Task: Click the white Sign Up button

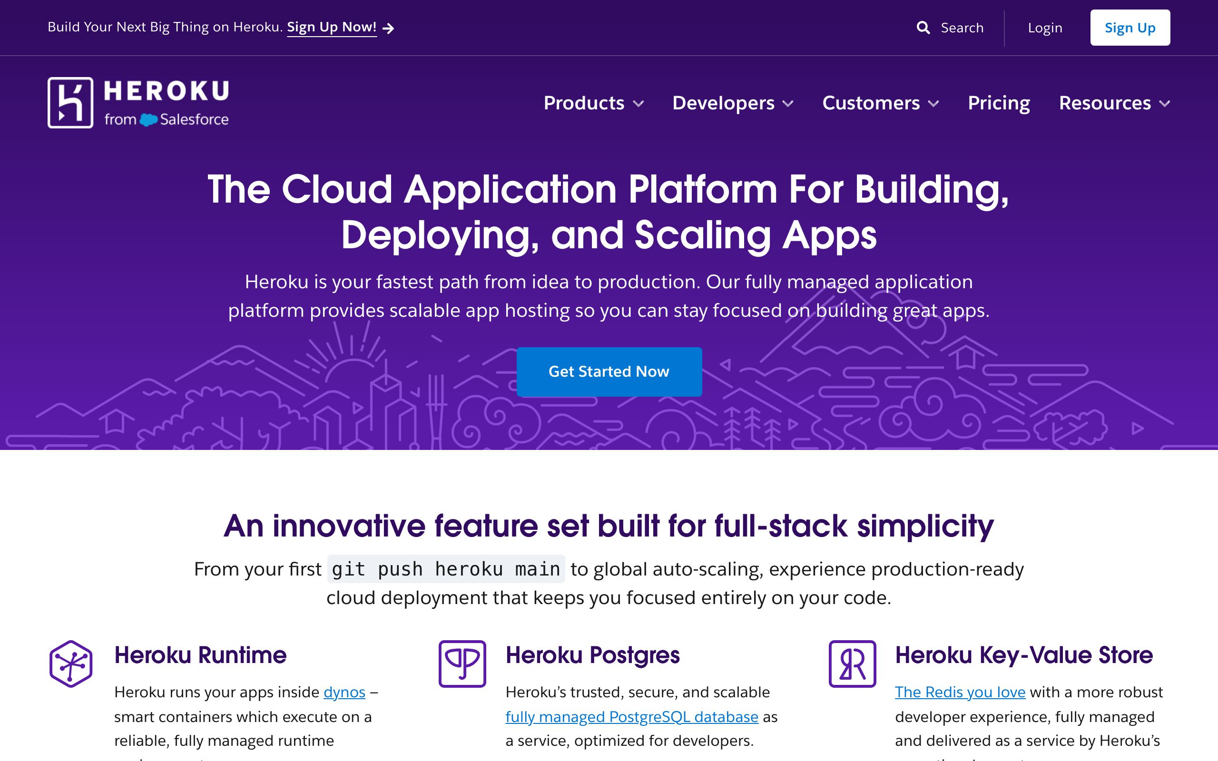Action: coord(1130,28)
